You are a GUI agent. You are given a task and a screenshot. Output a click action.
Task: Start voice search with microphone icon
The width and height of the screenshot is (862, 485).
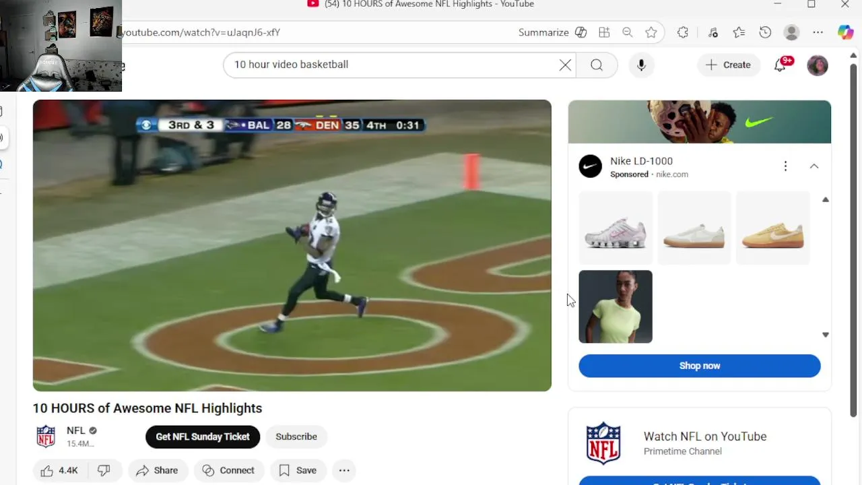coord(641,65)
